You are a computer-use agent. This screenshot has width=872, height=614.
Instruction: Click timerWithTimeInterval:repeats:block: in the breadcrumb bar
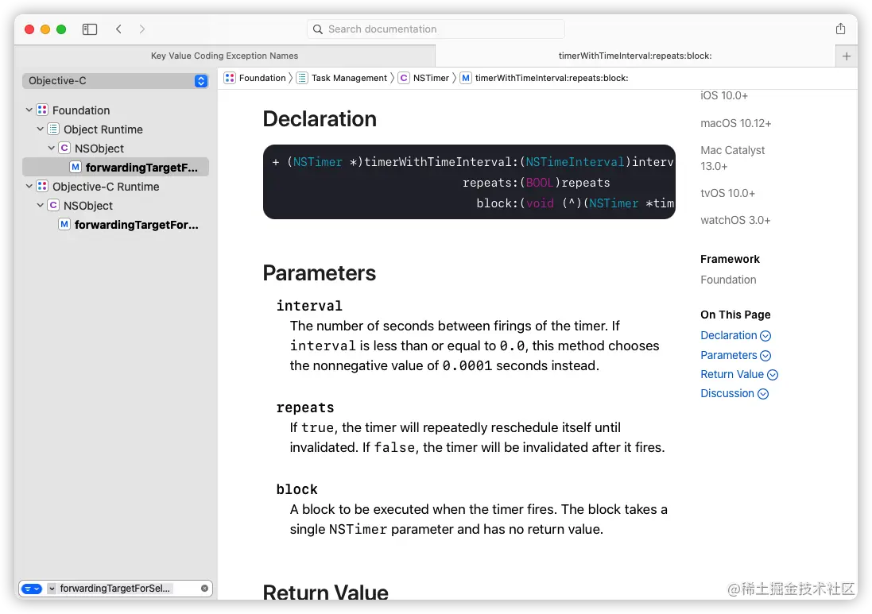point(552,78)
